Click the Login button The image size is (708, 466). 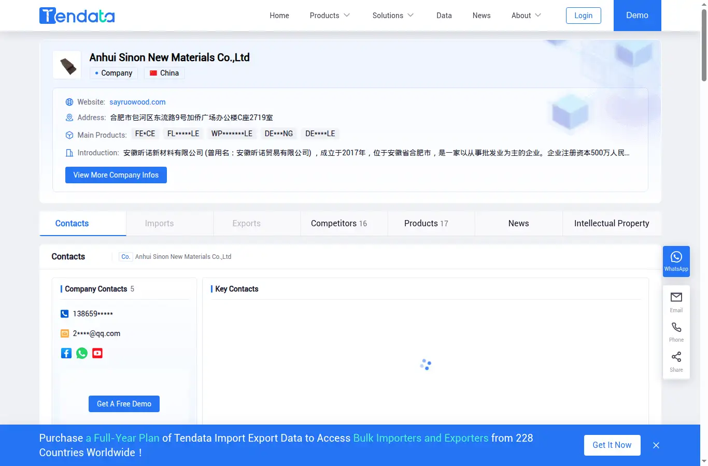click(584, 16)
